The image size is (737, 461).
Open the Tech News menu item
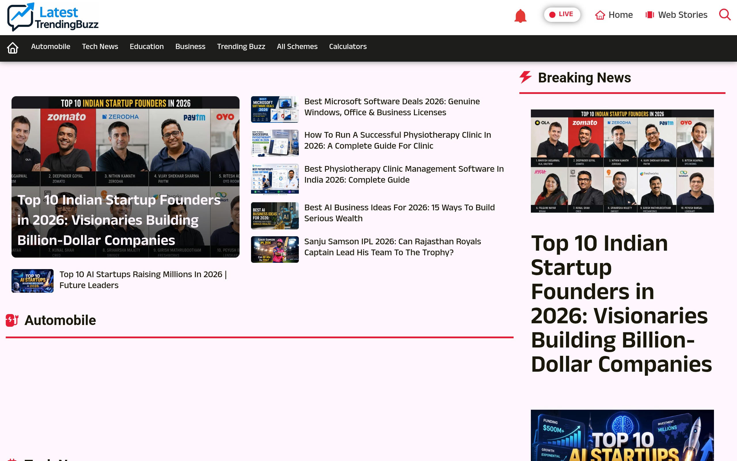(100, 46)
